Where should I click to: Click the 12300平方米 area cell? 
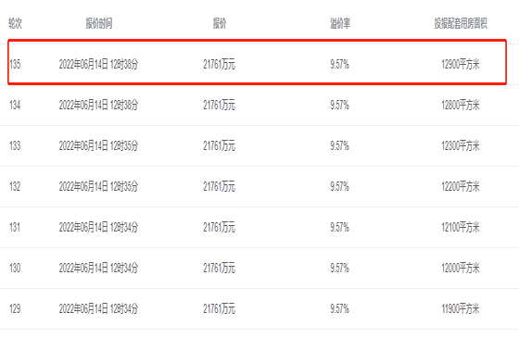[x=461, y=146]
